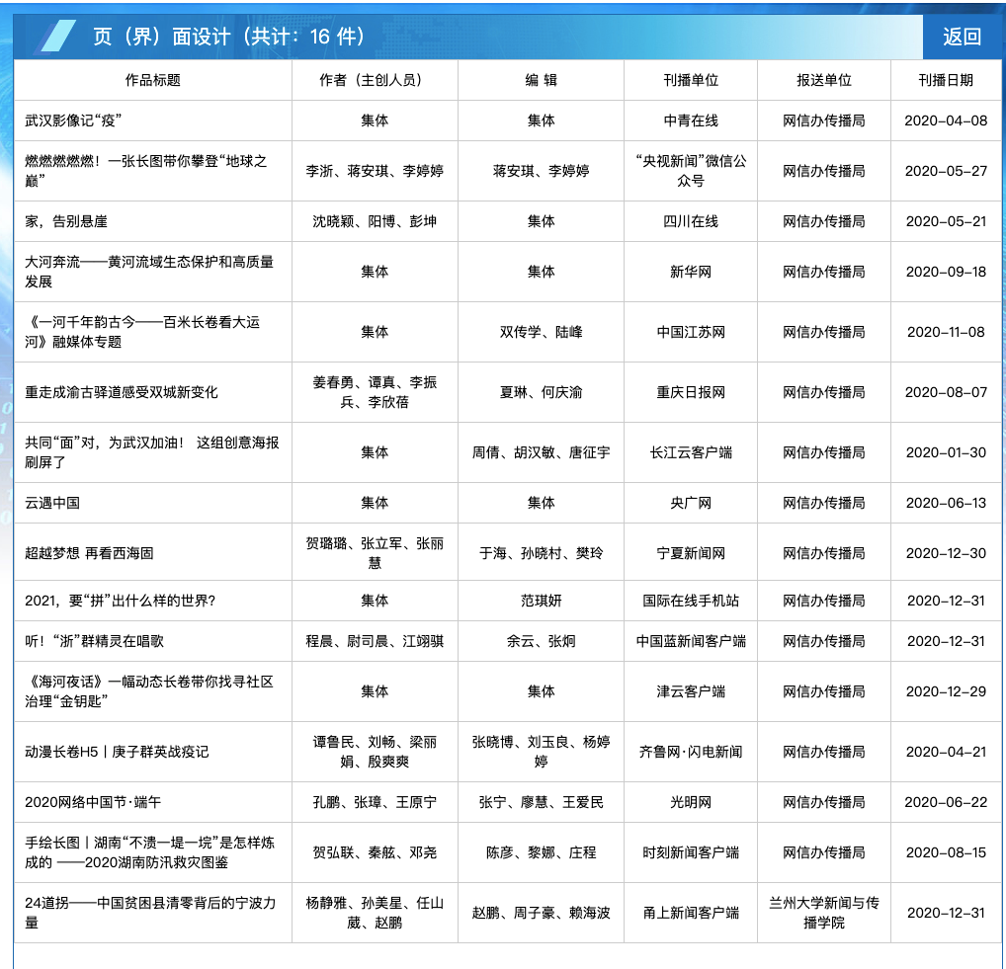Click the 四川在线 publisher cell
Image resolution: width=1006 pixels, height=969 pixels.
click(x=691, y=221)
